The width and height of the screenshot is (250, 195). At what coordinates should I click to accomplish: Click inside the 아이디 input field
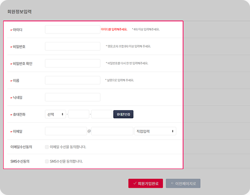coord(72,29)
